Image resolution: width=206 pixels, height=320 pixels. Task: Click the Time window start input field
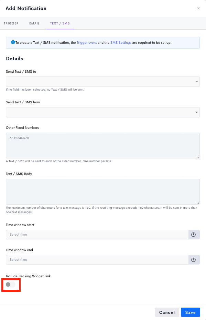(97, 235)
